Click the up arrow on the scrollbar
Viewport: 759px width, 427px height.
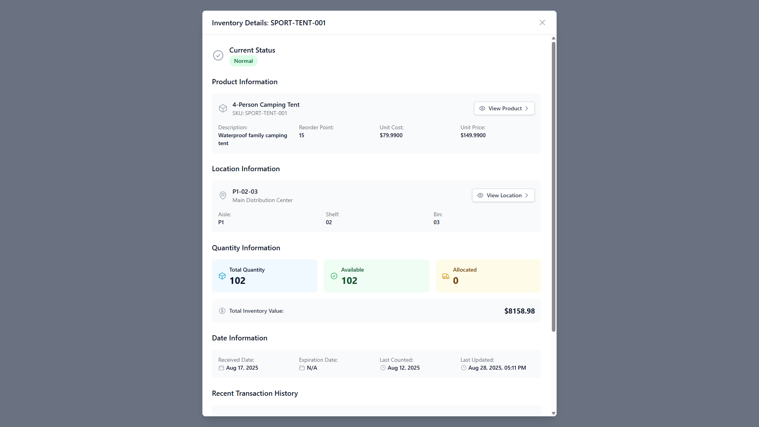pyautogui.click(x=553, y=38)
